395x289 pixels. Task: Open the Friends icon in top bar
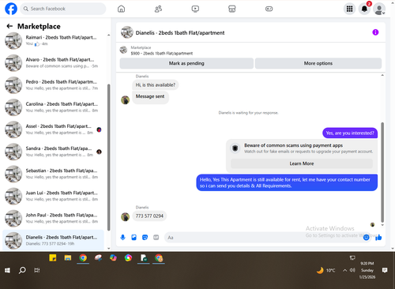158,9
